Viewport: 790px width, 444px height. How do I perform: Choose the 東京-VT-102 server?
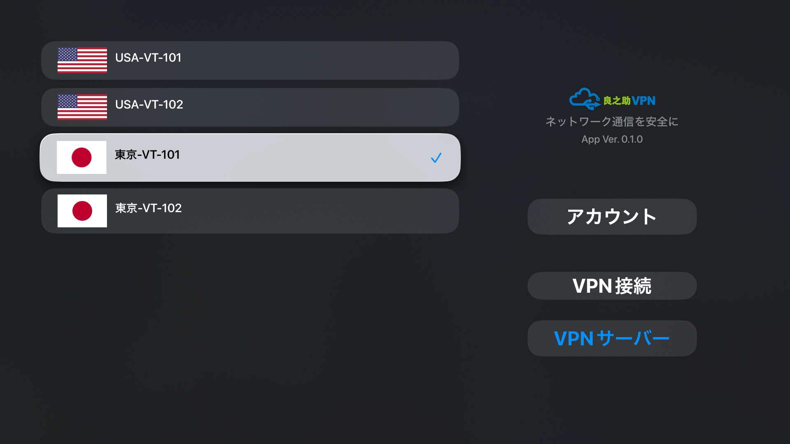pyautogui.click(x=250, y=211)
